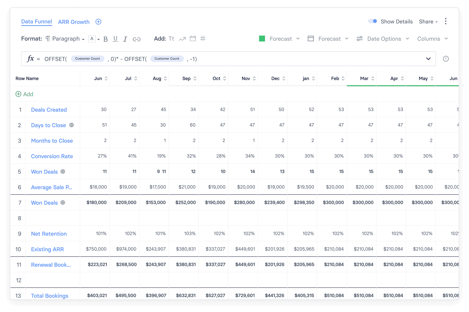Add a text block
Image resolution: width=469 pixels, height=312 pixels.
click(171, 38)
